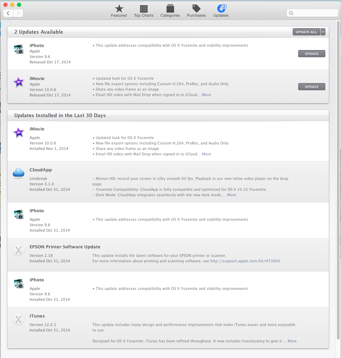The width and height of the screenshot is (341, 358).
Task: Click the 'Version 3.1.0' text
Action: coord(42,184)
